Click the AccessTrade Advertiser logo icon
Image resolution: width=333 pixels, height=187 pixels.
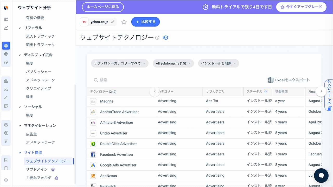coord(93,112)
